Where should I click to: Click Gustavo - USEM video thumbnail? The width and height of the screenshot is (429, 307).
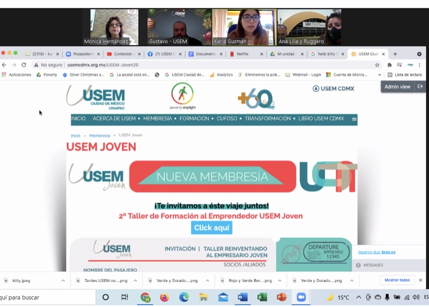[179, 27]
